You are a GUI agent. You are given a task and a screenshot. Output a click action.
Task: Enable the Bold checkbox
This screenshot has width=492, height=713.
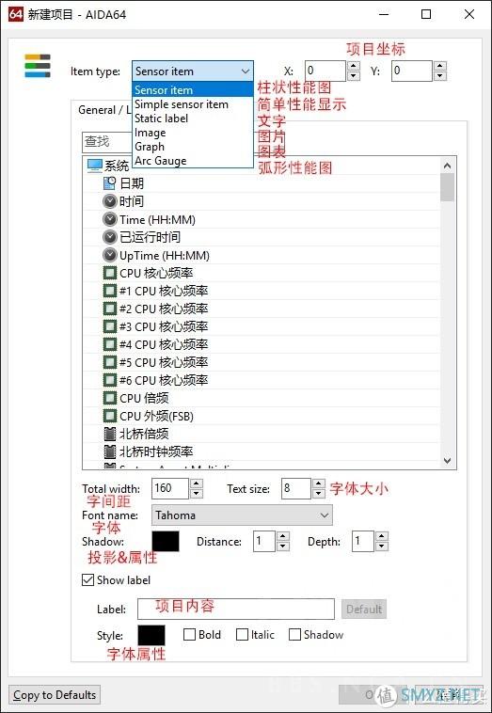[189, 634]
